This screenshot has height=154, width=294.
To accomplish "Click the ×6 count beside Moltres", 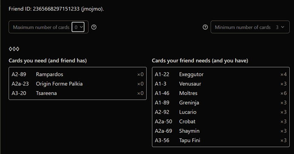I will coord(283,93).
